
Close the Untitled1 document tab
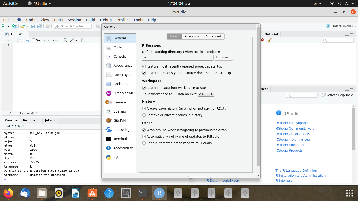click(x=25, y=34)
